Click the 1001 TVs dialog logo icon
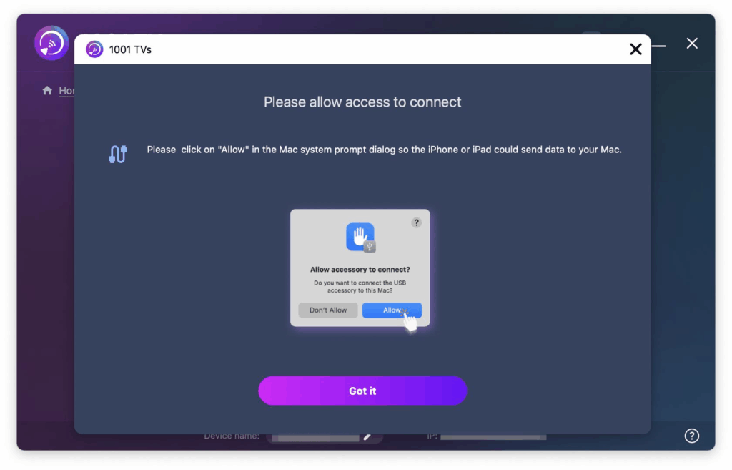Viewport: 732px width, 470px height. (94, 49)
